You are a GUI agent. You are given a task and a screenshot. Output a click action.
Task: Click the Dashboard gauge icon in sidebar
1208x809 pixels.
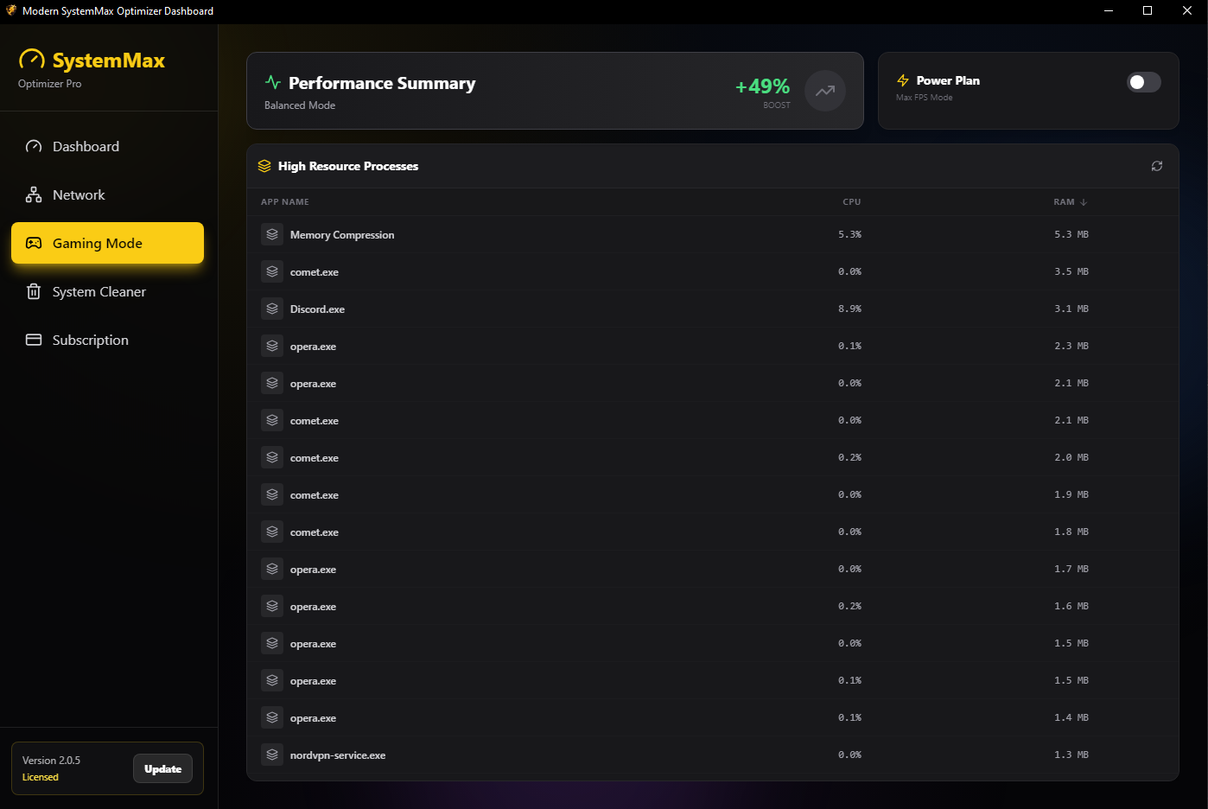[34, 146]
